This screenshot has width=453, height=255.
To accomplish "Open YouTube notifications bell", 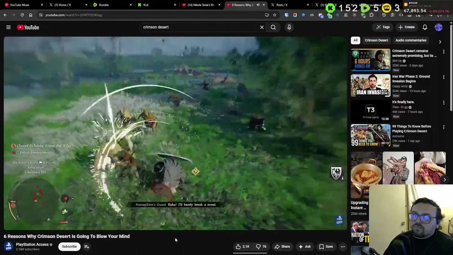I will click(425, 27).
